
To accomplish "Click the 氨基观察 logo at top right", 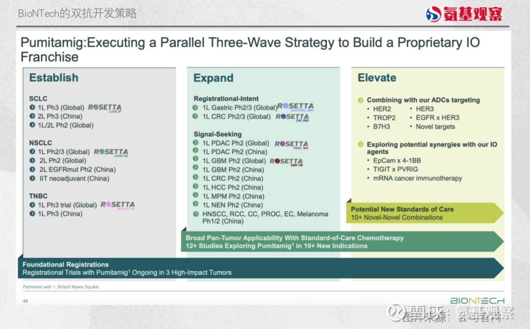I will [x=464, y=14].
